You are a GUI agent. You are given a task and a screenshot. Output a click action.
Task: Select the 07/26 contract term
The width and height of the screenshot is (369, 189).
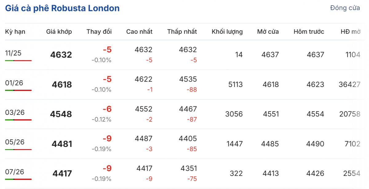click(x=14, y=172)
